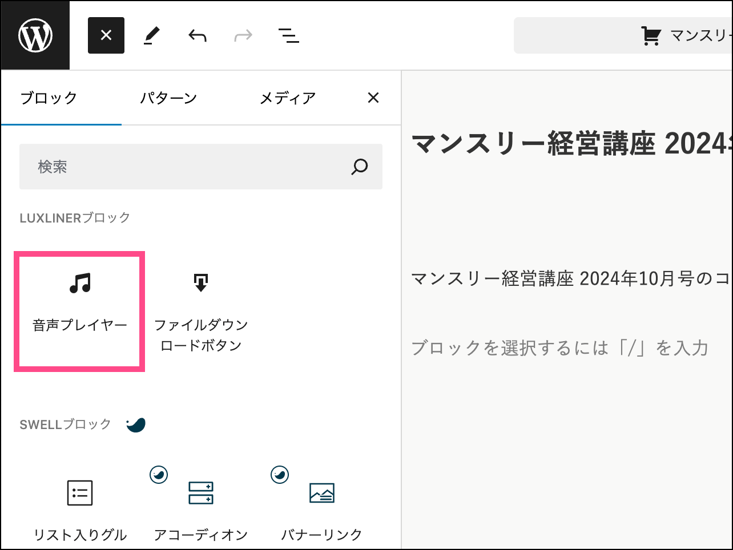Switch to the ブロック tab

click(x=49, y=98)
